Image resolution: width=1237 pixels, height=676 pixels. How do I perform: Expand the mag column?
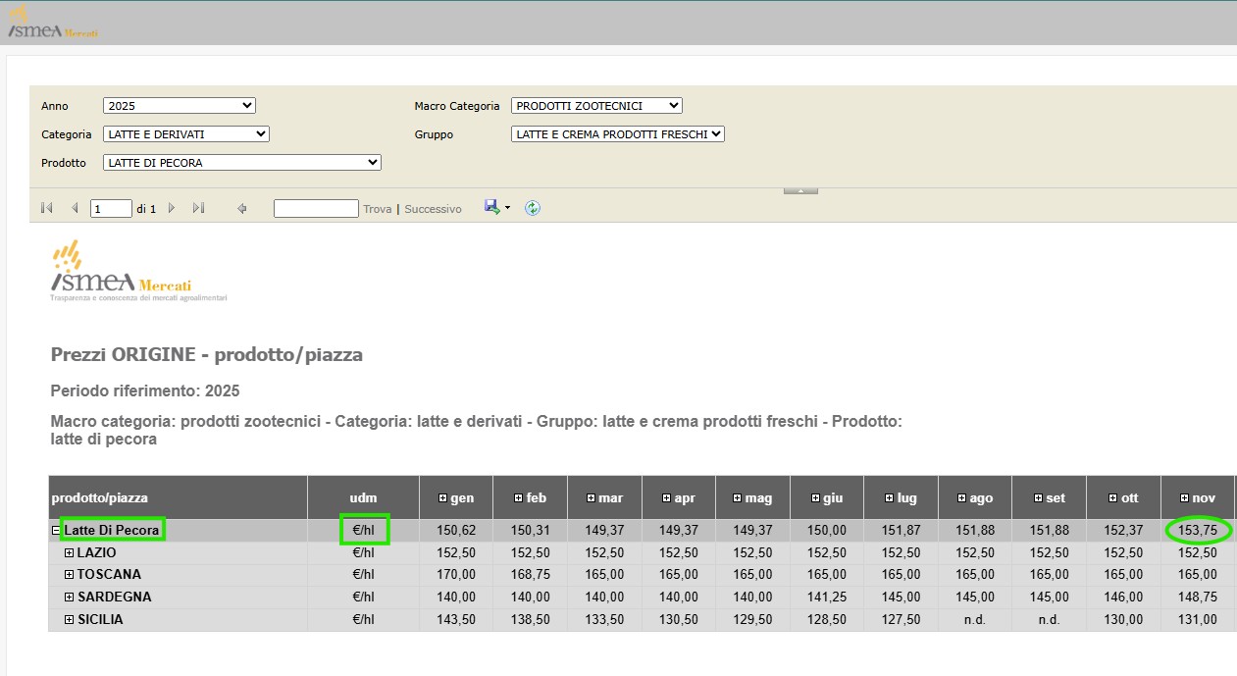click(737, 498)
